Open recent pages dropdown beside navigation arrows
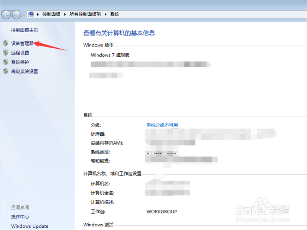The height and width of the screenshot is (230, 307). (x=24, y=15)
